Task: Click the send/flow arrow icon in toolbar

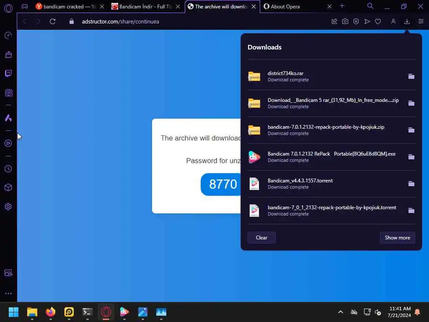Action: point(367,21)
